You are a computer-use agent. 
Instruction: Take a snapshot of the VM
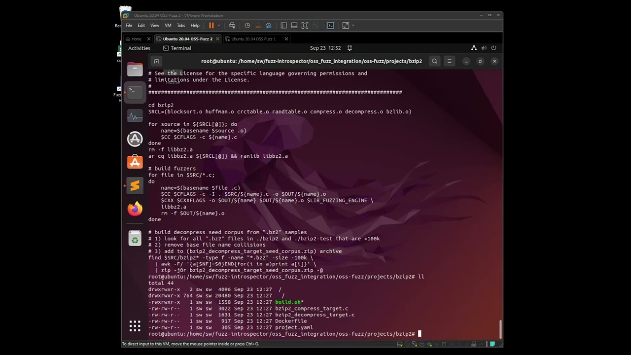pos(247,25)
